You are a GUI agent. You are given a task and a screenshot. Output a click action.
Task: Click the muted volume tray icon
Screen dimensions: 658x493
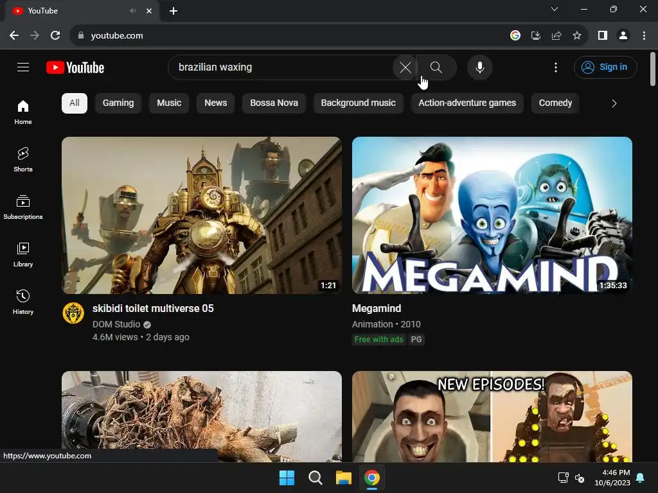click(580, 478)
